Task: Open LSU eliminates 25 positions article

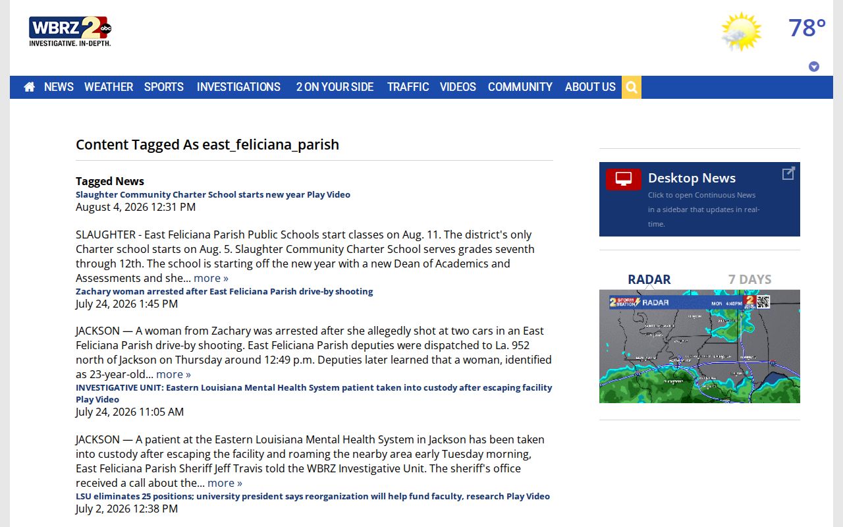Action: [x=313, y=496]
